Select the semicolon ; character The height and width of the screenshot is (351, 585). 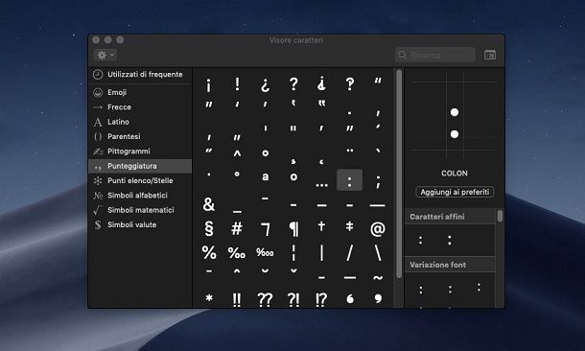coord(378,181)
